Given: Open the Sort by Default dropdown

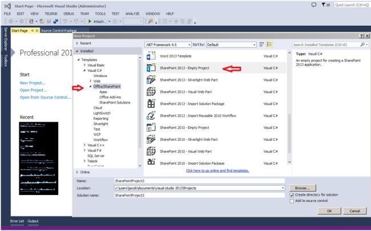Looking at the screenshot, I should pyautogui.click(x=231, y=44).
